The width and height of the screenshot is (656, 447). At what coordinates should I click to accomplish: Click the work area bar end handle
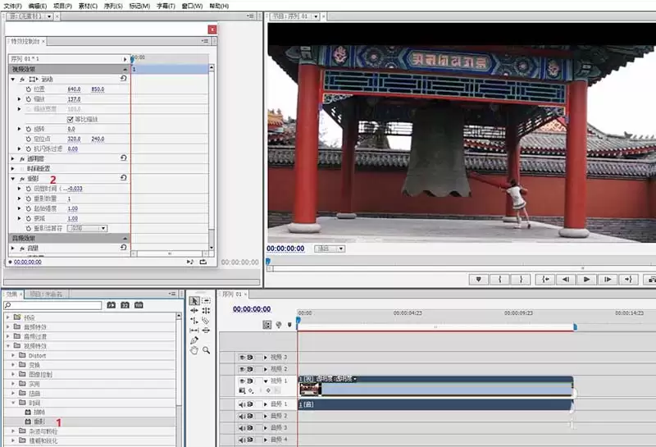(x=576, y=327)
